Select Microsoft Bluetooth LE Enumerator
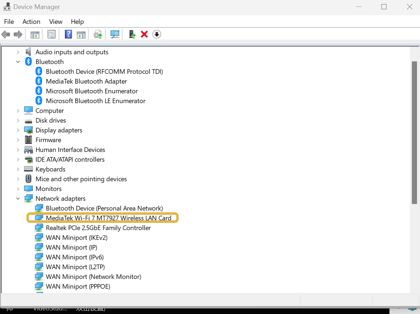Image resolution: width=420 pixels, height=314 pixels. tap(96, 101)
